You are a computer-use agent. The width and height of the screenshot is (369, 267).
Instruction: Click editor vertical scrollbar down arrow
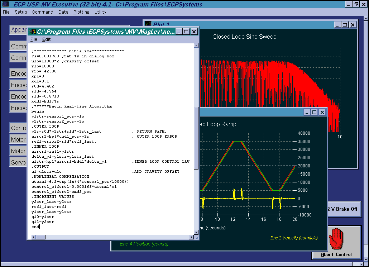196,232
